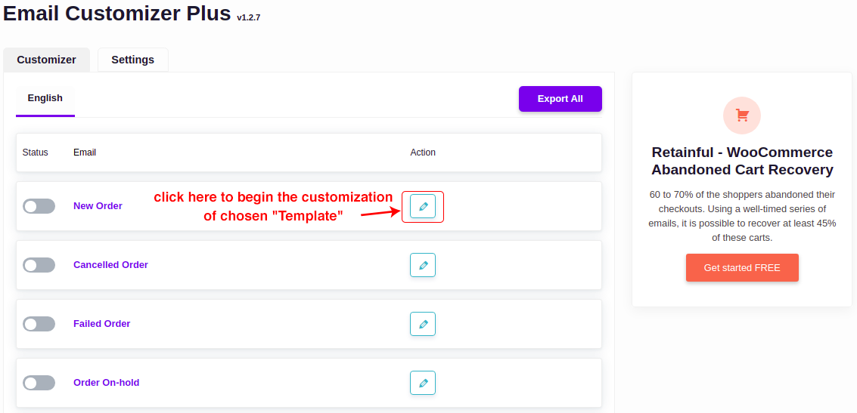
Task: Click the Email Customizer Plus page title
Action: [117, 13]
